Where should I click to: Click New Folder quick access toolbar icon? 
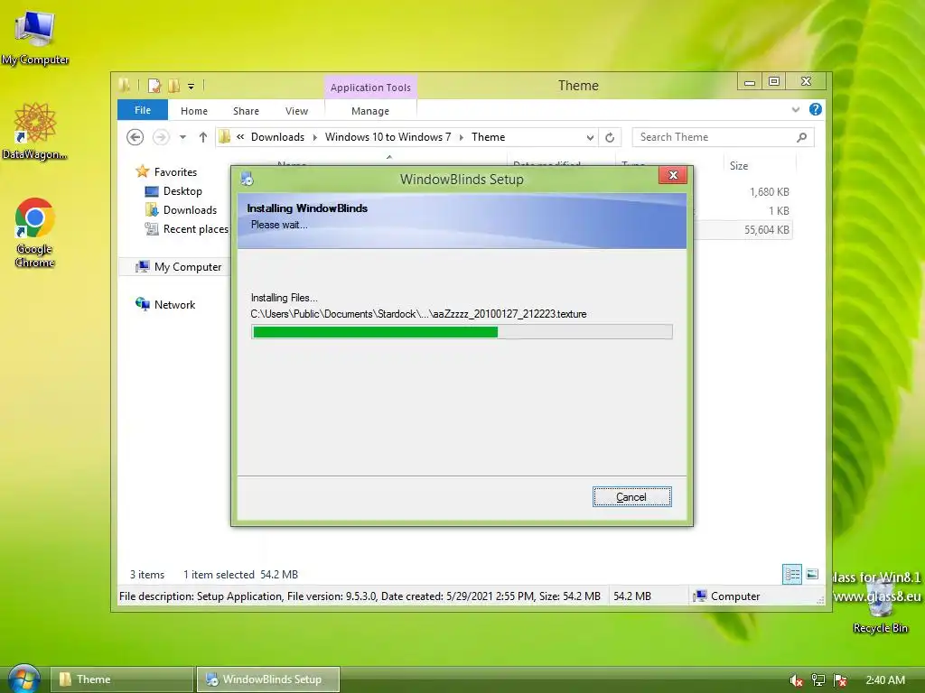[x=173, y=86]
